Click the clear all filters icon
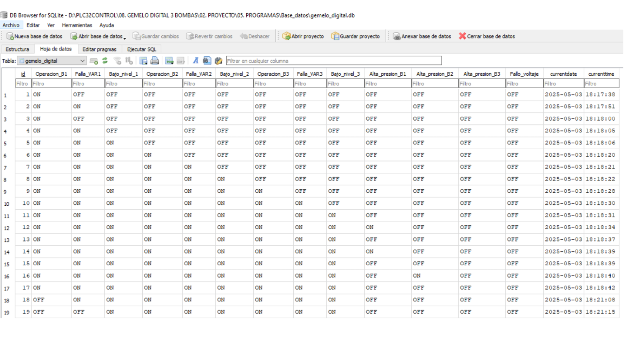 click(x=117, y=61)
